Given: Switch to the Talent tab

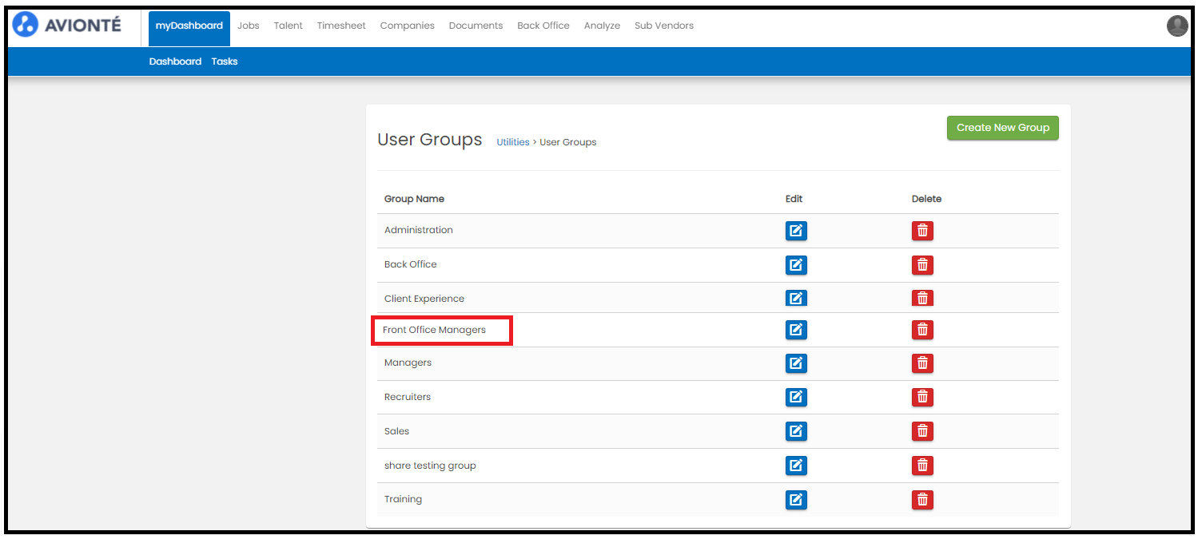Looking at the screenshot, I should click(x=288, y=26).
